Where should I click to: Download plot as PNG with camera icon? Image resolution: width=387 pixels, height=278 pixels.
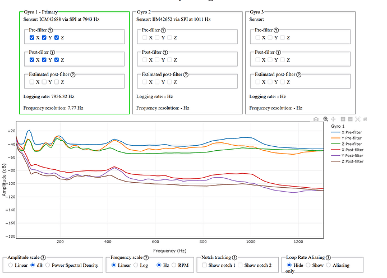tap(316, 119)
